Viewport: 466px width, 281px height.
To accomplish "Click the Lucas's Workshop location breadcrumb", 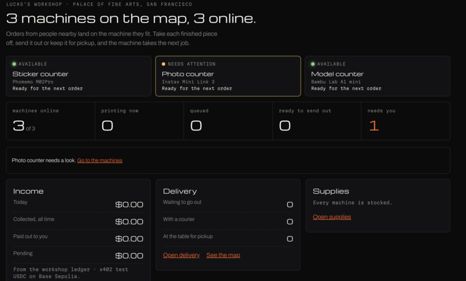I will pos(99,4).
